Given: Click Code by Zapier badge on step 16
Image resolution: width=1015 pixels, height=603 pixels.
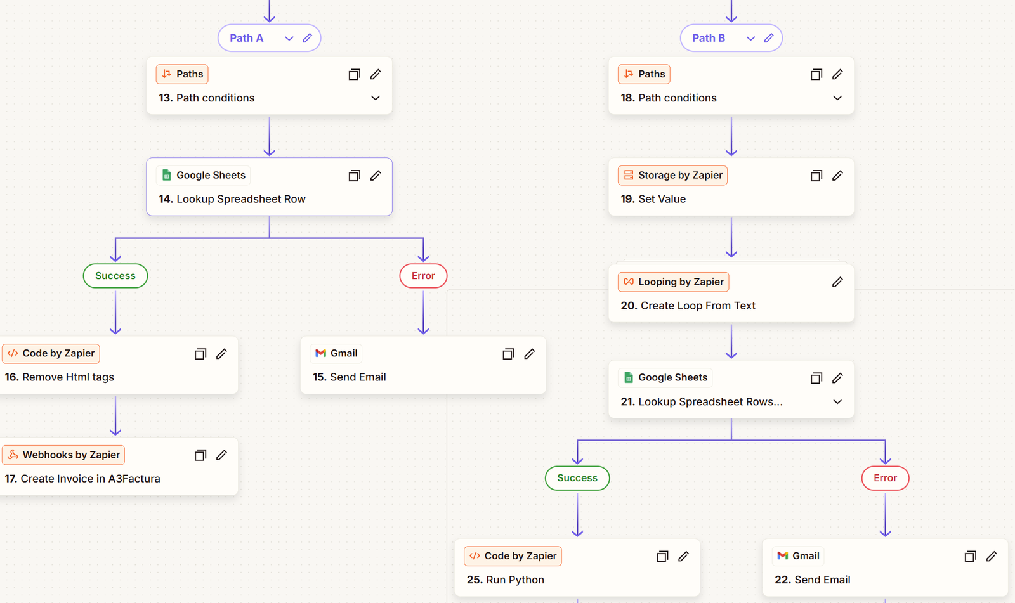Looking at the screenshot, I should click(x=51, y=353).
